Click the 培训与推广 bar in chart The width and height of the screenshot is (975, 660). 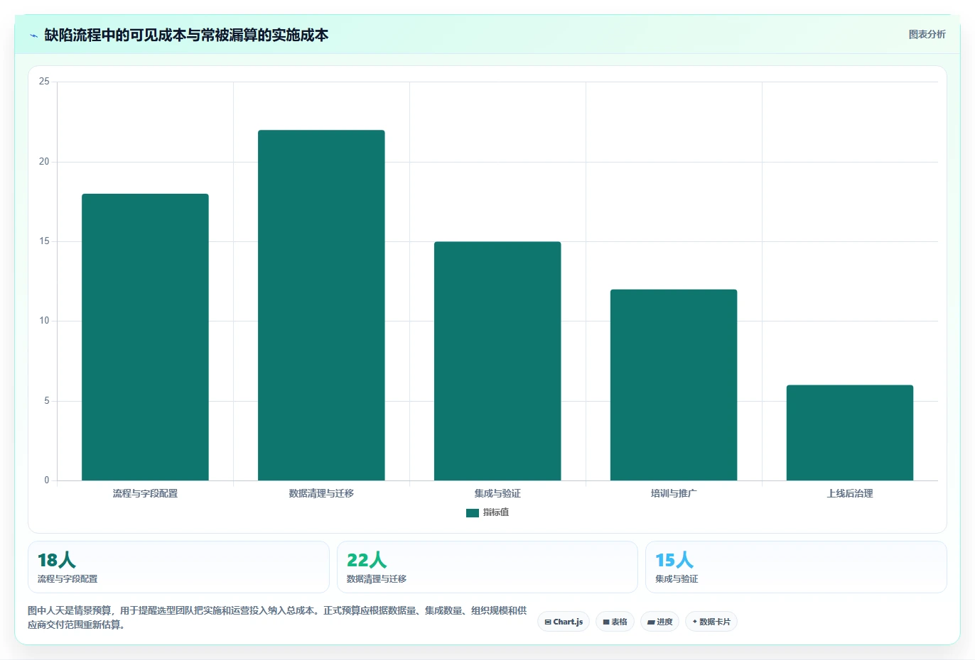[674, 385]
